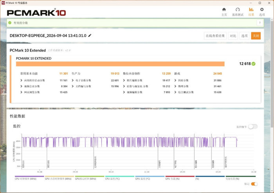Screen dimensions: 274x193
Task: Click the 电子表格 marker line in chart
Action: 174,152
